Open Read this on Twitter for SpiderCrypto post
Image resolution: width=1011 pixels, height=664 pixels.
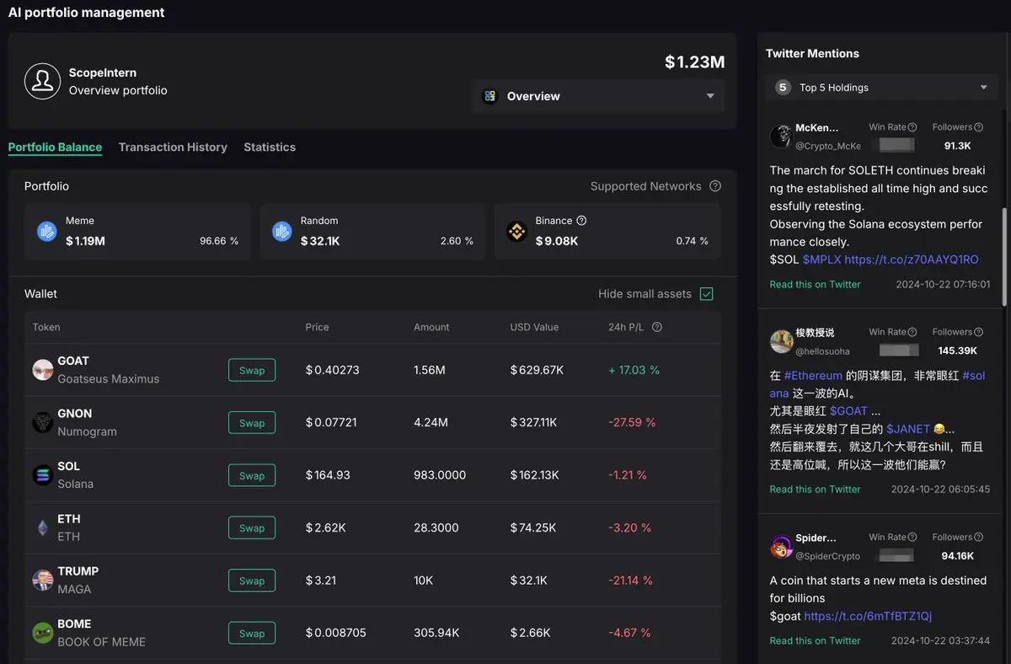(x=815, y=640)
